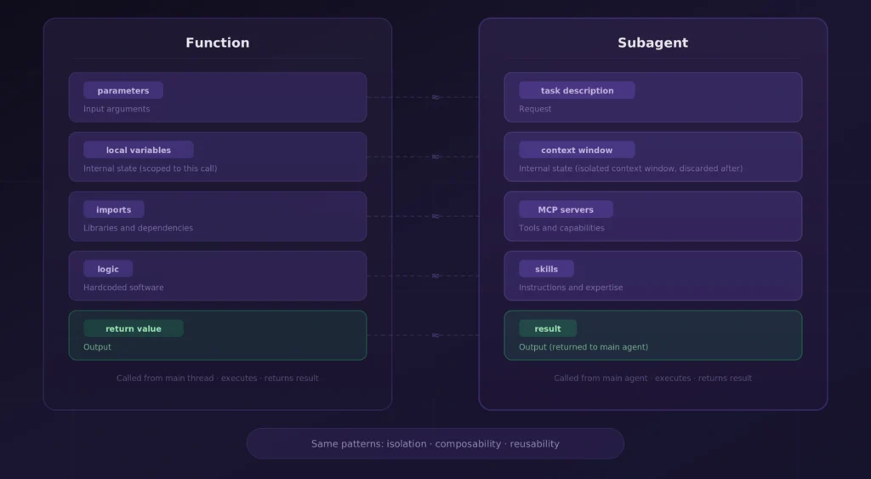Click the green "return value" pill
The width and height of the screenshot is (871, 479).
coord(133,328)
